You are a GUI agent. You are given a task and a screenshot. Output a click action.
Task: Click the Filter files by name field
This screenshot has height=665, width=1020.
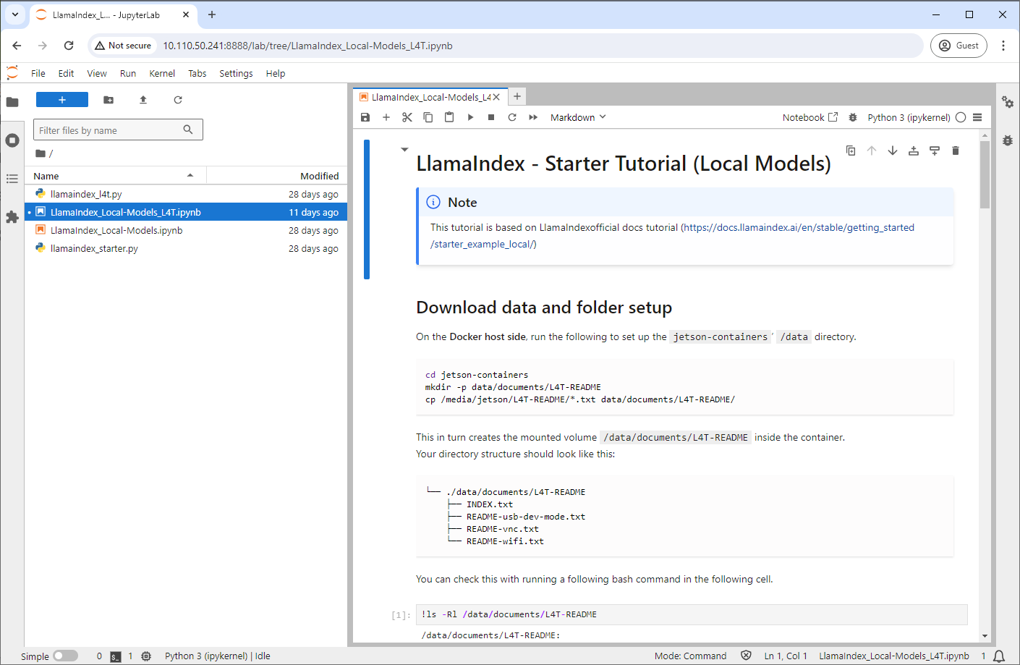(x=118, y=130)
